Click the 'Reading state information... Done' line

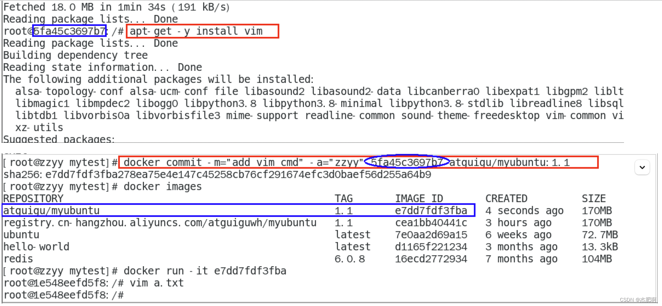[x=103, y=68]
